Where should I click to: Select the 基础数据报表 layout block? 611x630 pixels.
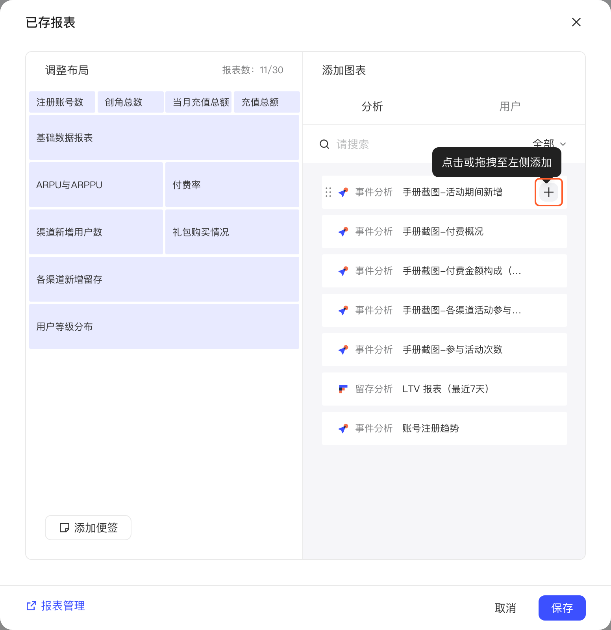[164, 137]
